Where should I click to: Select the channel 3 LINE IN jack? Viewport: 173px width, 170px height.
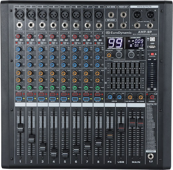point(42,25)
